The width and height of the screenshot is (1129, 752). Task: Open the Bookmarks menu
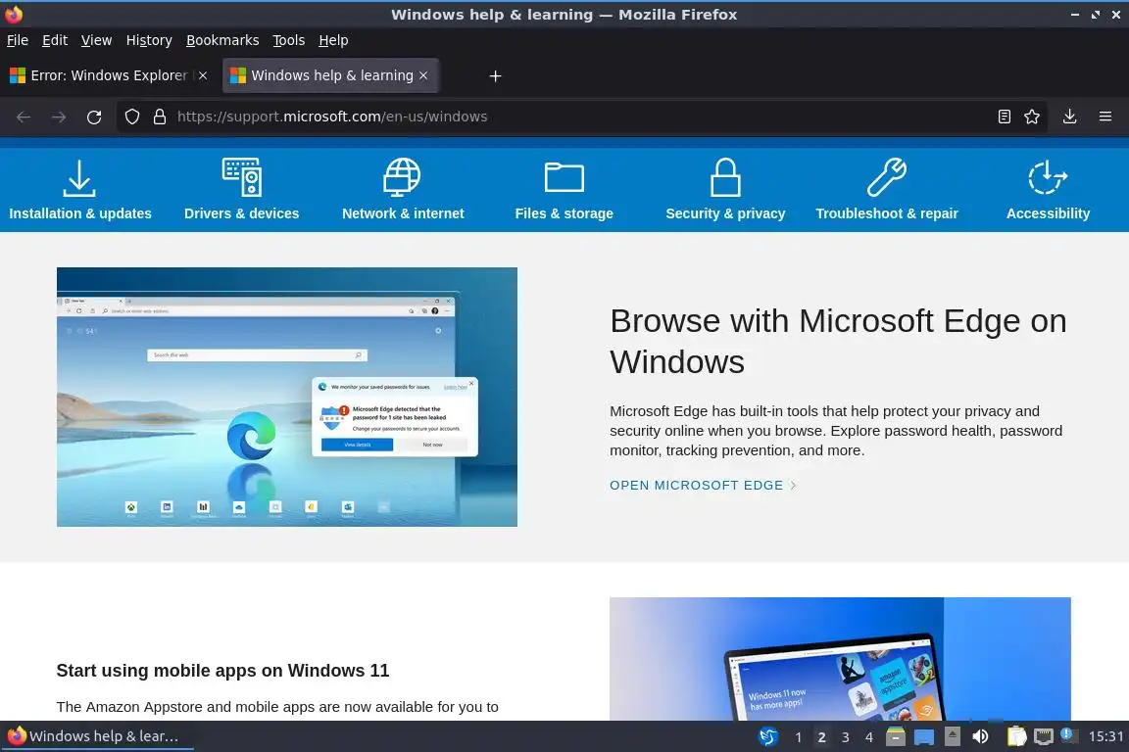[x=222, y=40]
